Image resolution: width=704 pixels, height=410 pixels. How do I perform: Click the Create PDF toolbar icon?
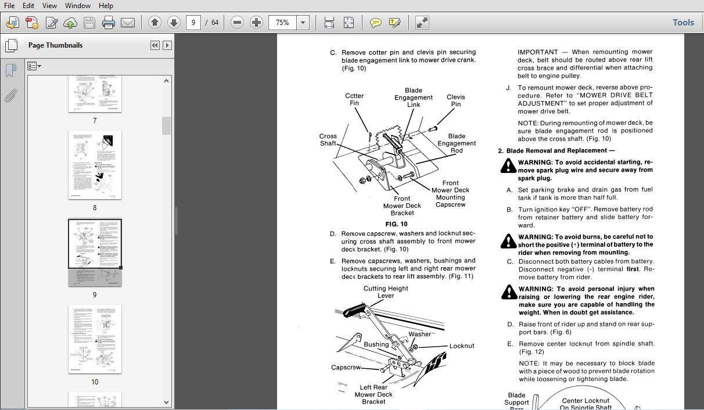(x=13, y=23)
